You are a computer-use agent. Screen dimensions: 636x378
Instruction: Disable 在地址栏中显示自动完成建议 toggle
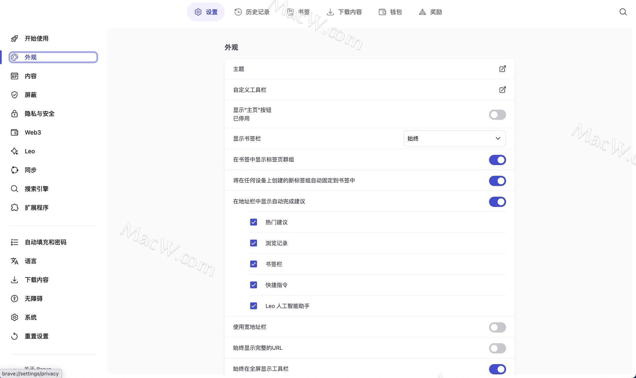pyautogui.click(x=497, y=202)
